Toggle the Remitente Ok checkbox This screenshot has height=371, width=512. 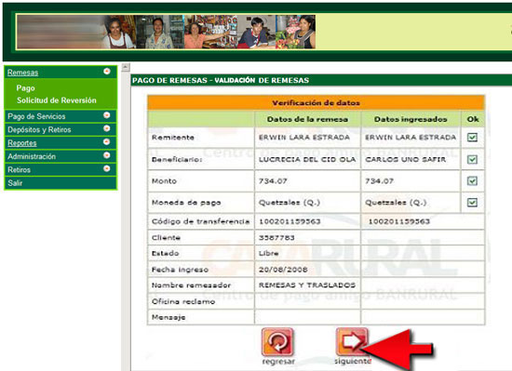tap(472, 138)
